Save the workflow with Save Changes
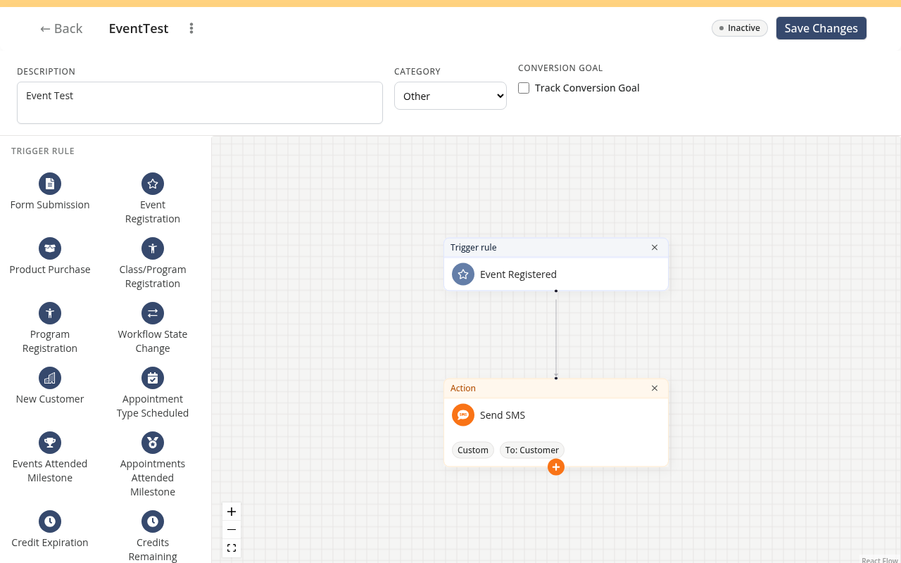 [821, 28]
